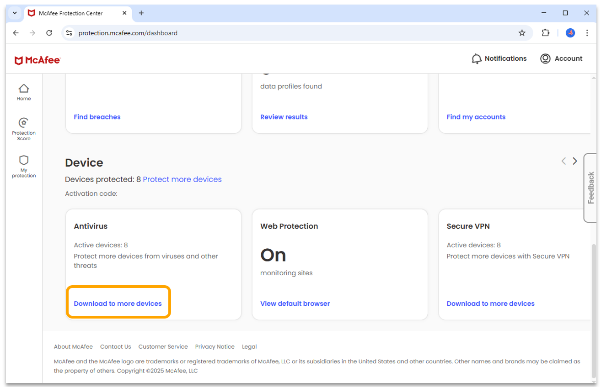
Task: Click View default browser link
Action: point(295,303)
